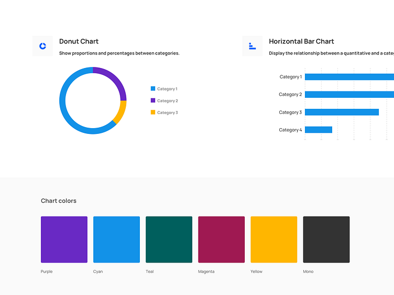Click the Category 2 horizontal bar
394x295 pixels.
click(349, 95)
